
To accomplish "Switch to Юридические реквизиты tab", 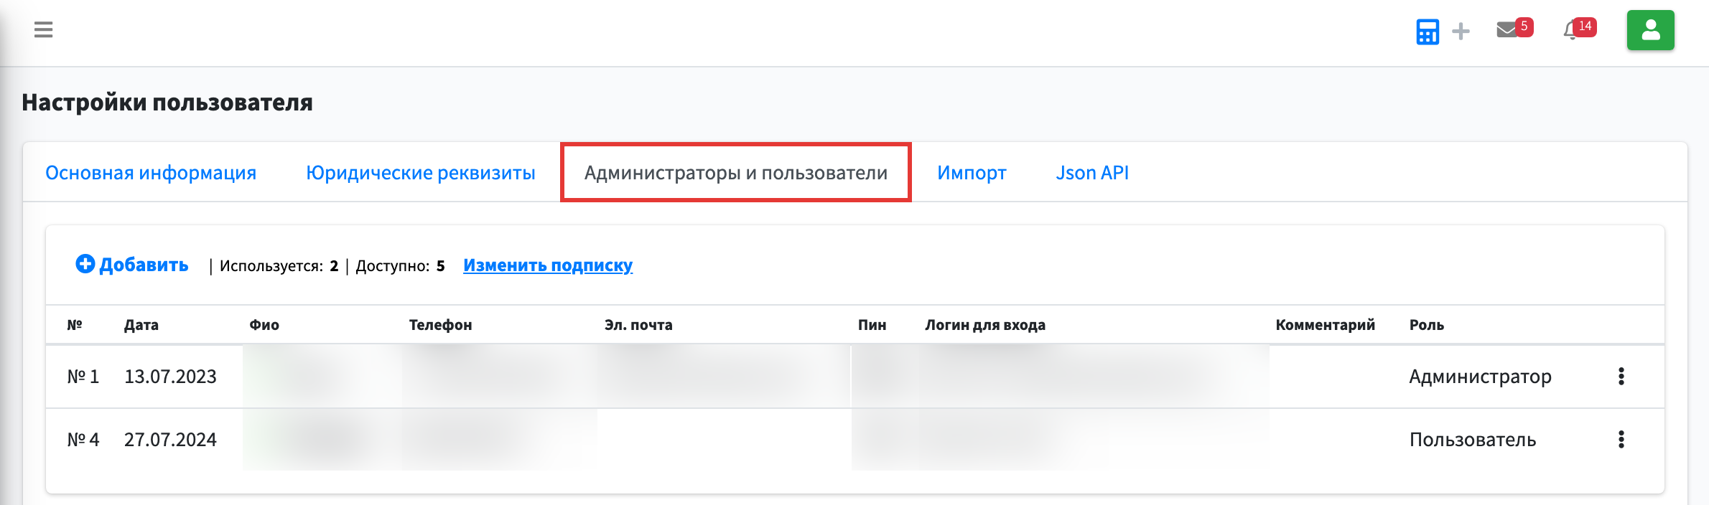I will (421, 173).
